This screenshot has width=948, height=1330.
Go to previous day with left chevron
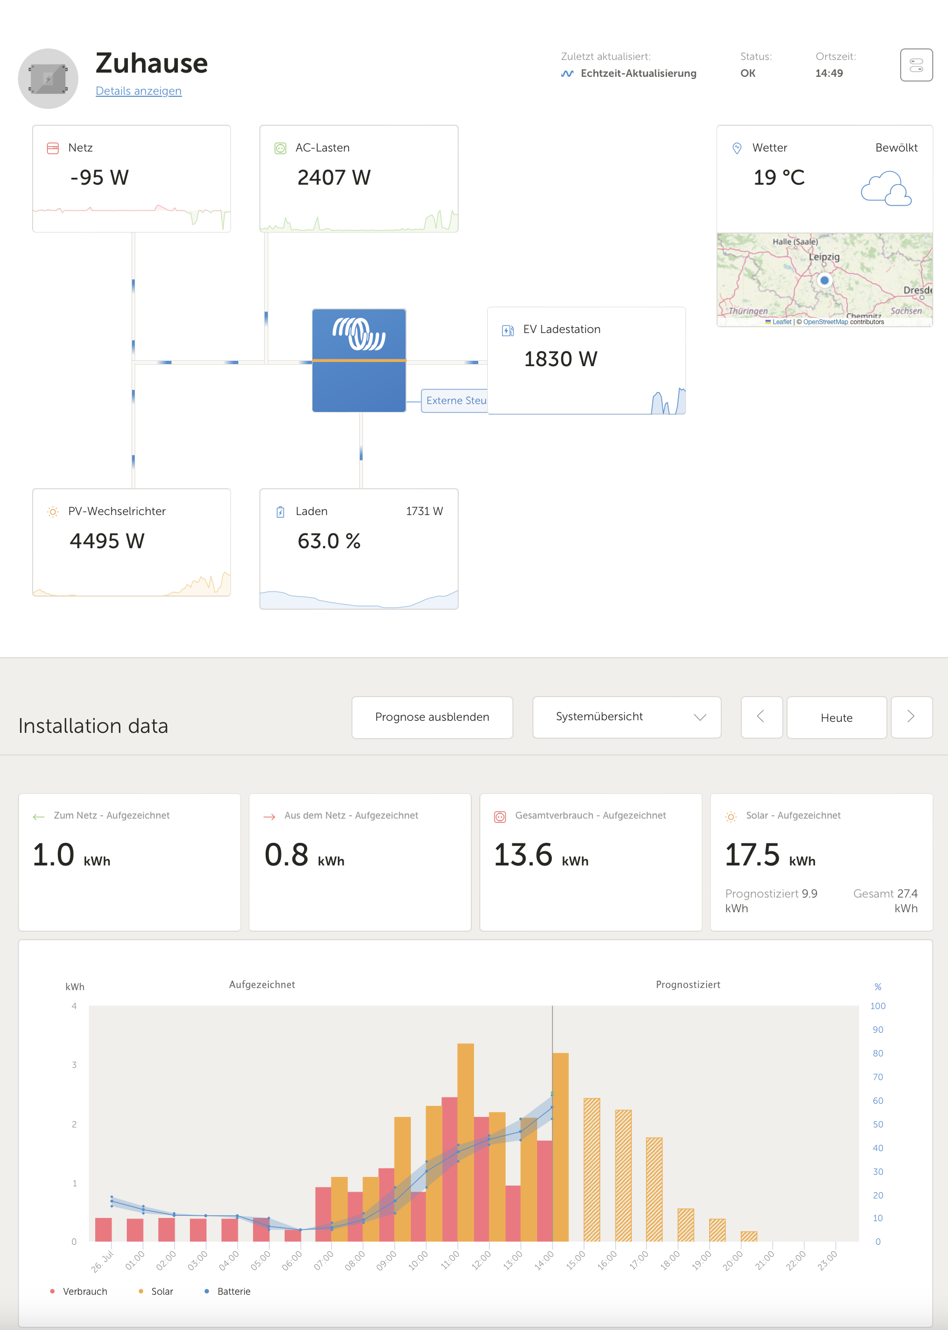pyautogui.click(x=761, y=717)
